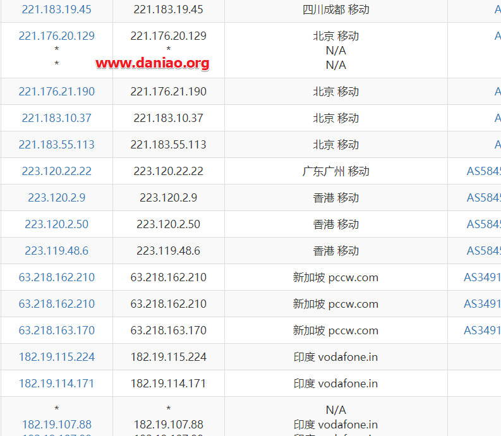Image resolution: width=501 pixels, height=436 pixels.
Task: Click 印度 vodafone.in in the 182.19.114.171 row
Action: coord(336,384)
